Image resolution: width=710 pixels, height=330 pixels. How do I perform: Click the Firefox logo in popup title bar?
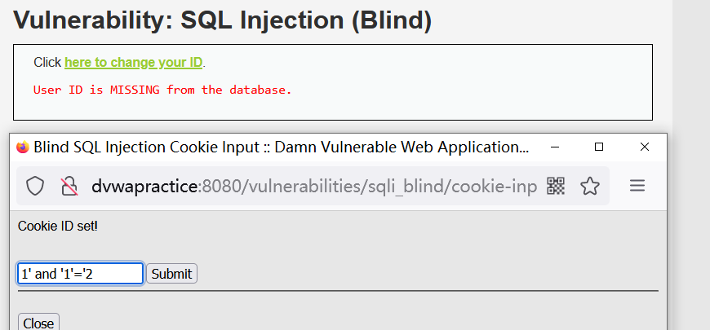[23, 147]
